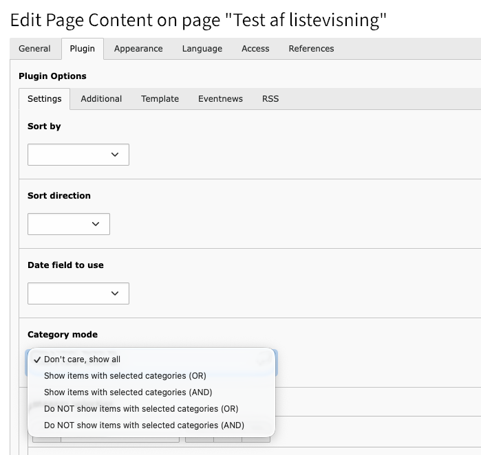Pick "Show items with selected categories (AND)"
The height and width of the screenshot is (455, 481).
[x=128, y=392]
